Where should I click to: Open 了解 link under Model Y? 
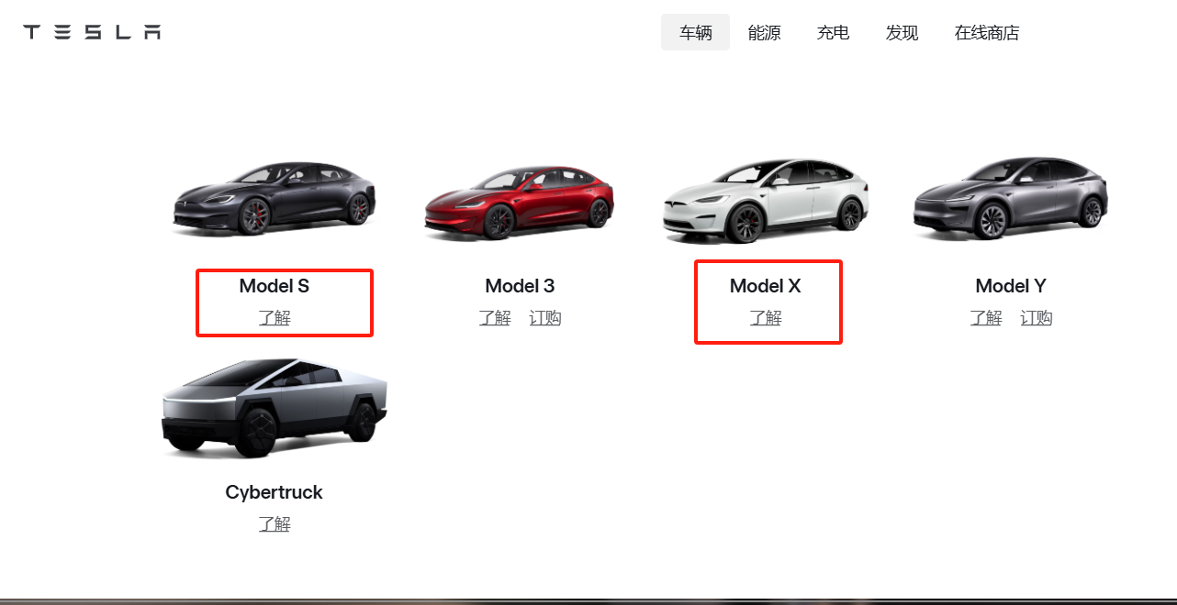pyautogui.click(x=985, y=318)
